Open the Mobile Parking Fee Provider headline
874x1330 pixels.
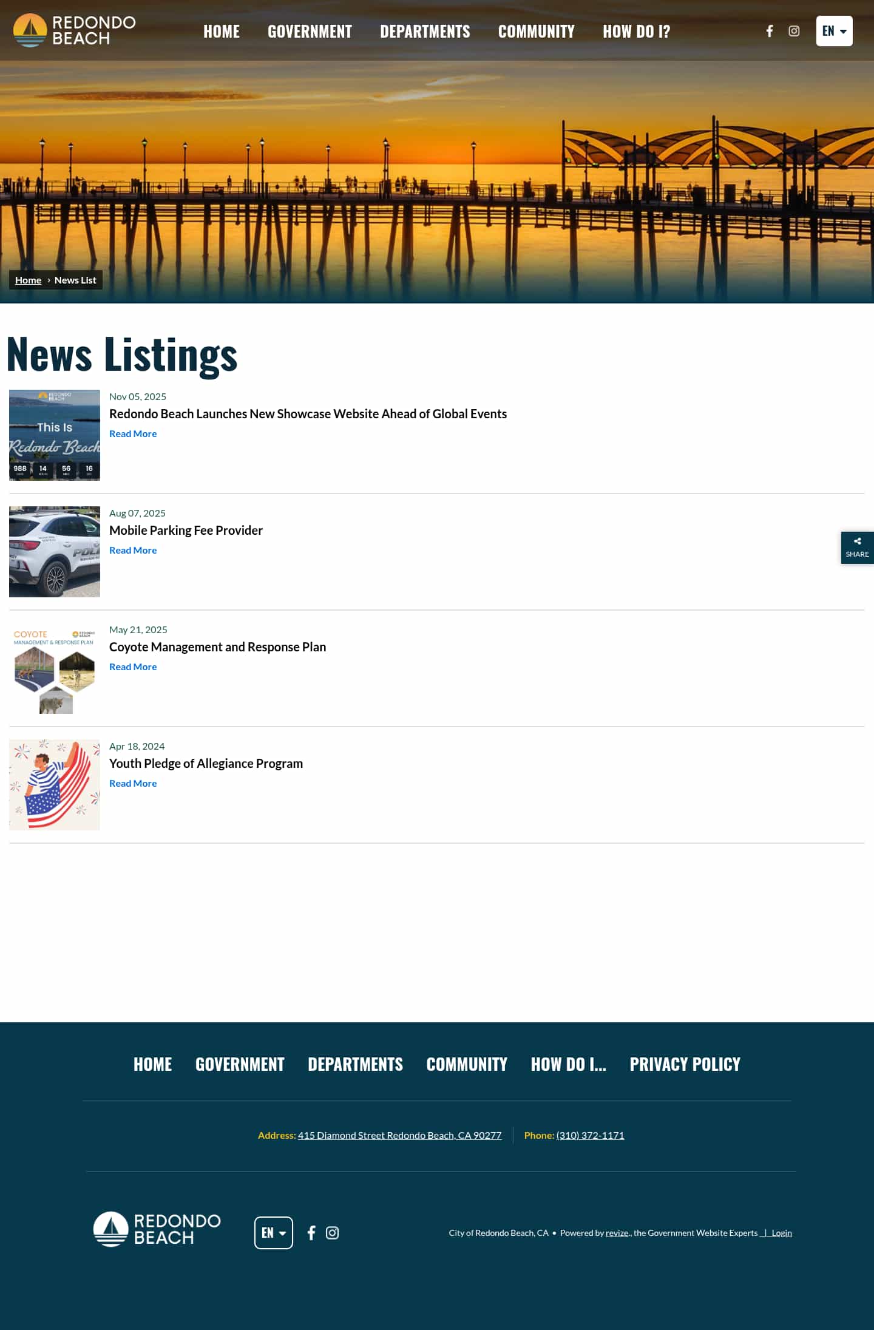coord(186,530)
